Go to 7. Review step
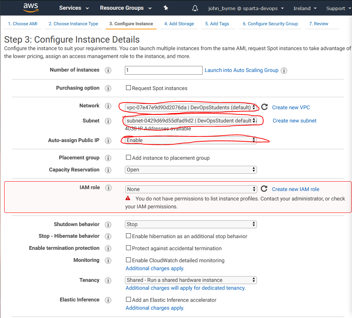The width and height of the screenshot is (352, 318). pyautogui.click(x=318, y=24)
